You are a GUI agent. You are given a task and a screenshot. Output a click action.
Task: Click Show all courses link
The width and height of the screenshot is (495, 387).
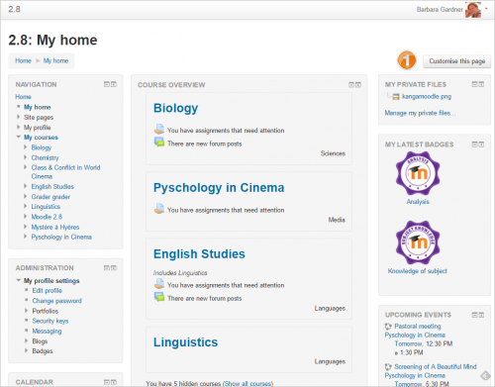247,384
